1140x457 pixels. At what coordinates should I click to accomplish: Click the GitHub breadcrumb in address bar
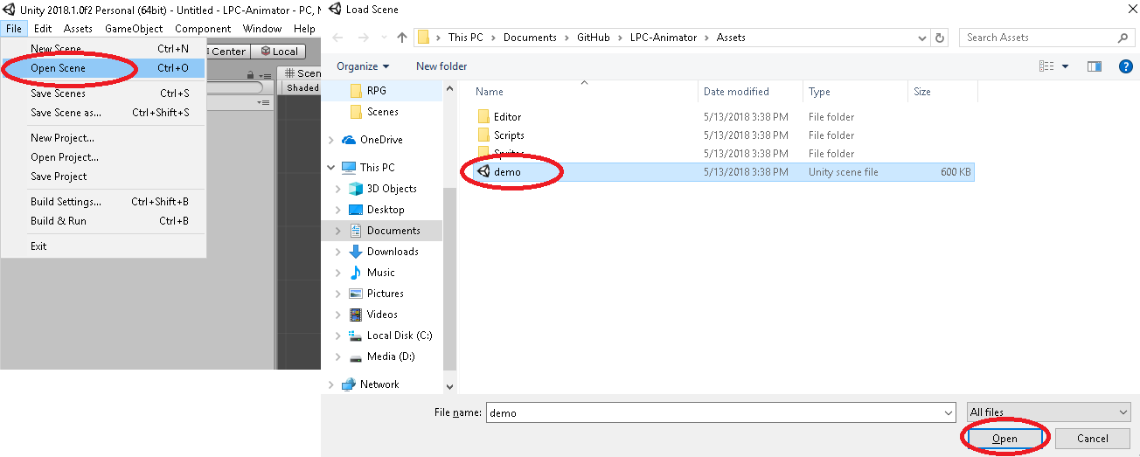click(594, 38)
